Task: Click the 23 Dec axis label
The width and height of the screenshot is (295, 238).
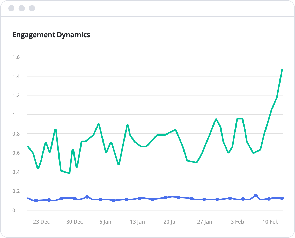Action: pos(42,222)
